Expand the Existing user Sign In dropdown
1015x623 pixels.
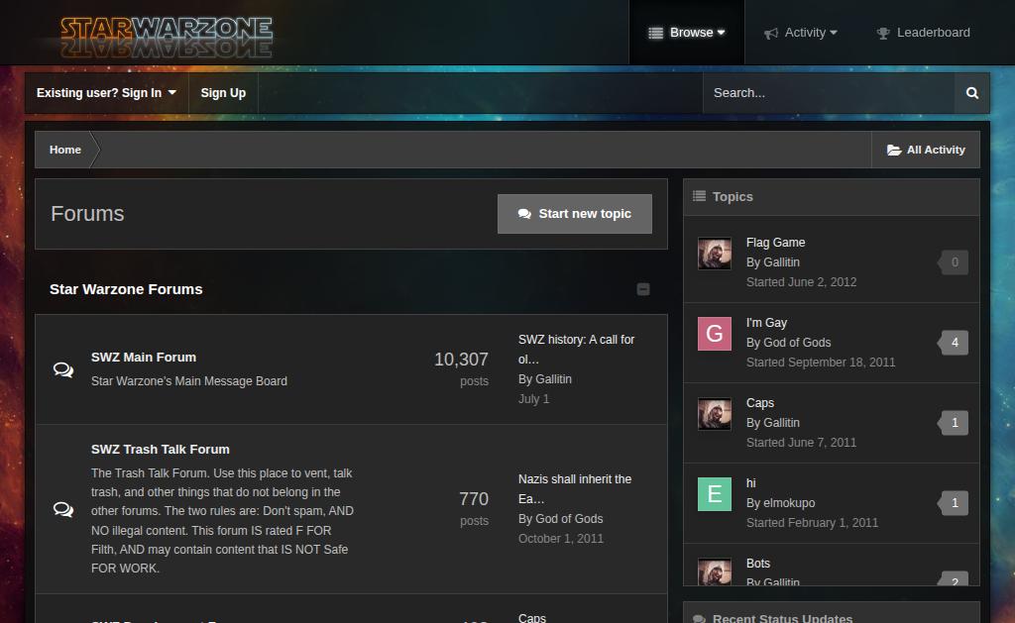pyautogui.click(x=106, y=93)
